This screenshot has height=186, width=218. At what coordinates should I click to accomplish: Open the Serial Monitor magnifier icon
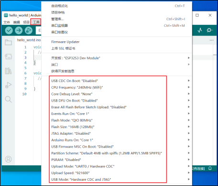click(209, 30)
